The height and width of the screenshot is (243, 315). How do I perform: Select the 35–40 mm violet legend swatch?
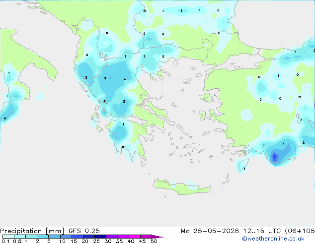(x=123, y=237)
